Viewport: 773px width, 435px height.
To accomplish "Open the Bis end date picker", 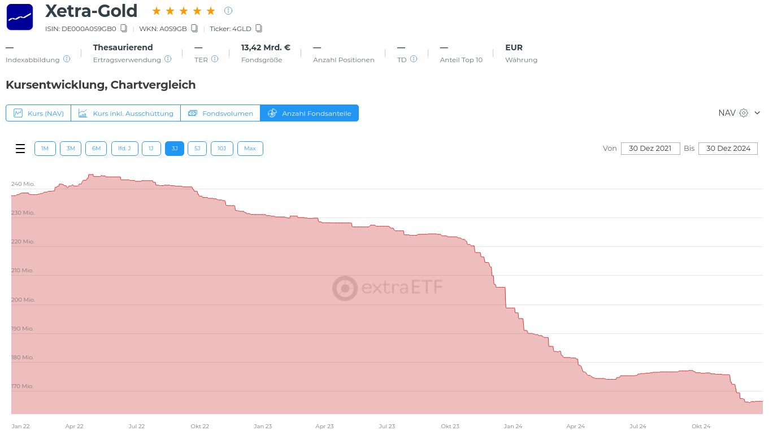I will [728, 149].
